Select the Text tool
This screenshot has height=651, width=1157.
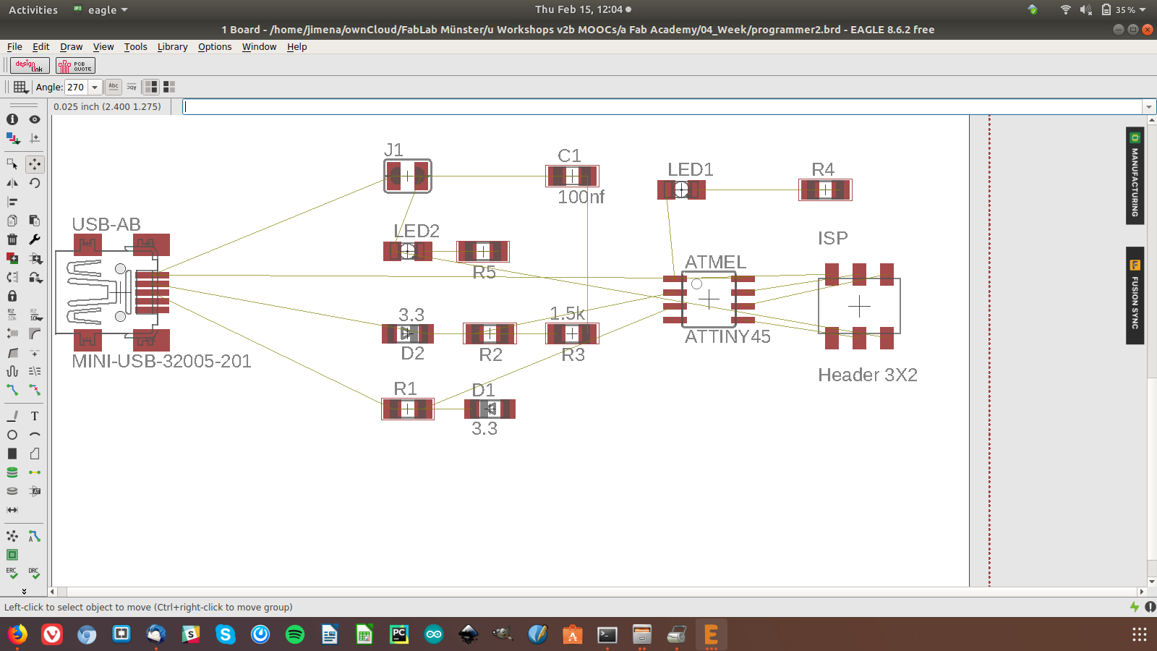(x=35, y=416)
